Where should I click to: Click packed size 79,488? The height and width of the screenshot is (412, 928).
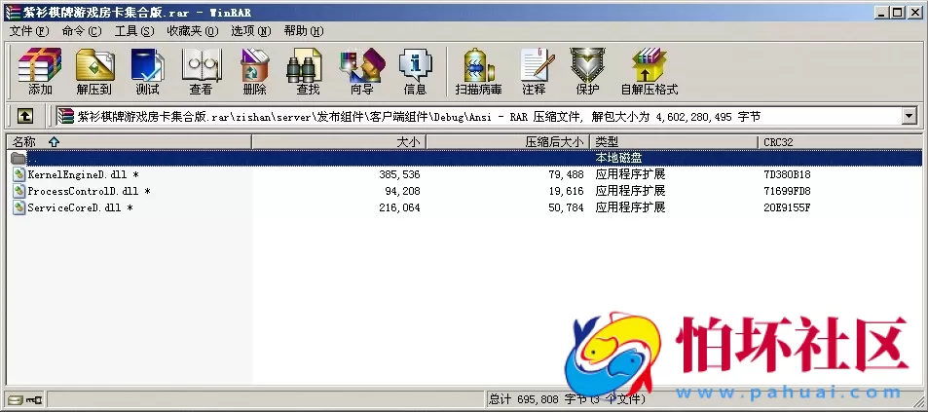point(566,174)
